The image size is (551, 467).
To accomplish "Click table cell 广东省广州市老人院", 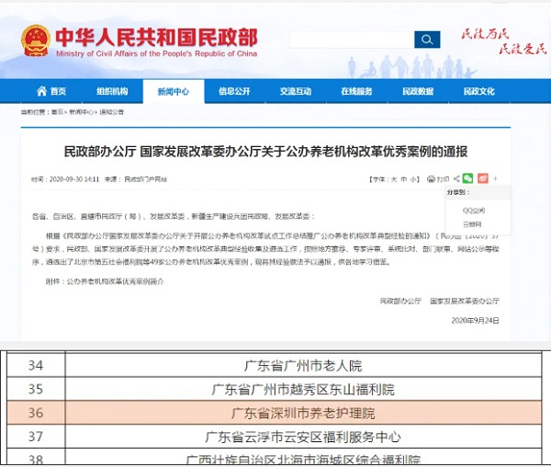I will (303, 366).
